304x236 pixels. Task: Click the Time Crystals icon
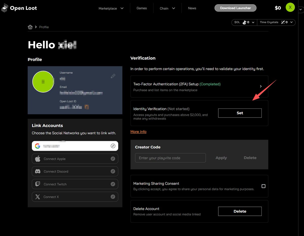(283, 22)
